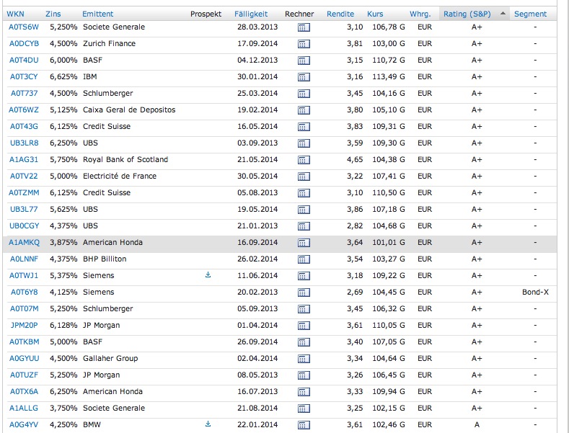569x433 pixels.
Task: Open WKN A0T3CY link
Action: coord(24,76)
